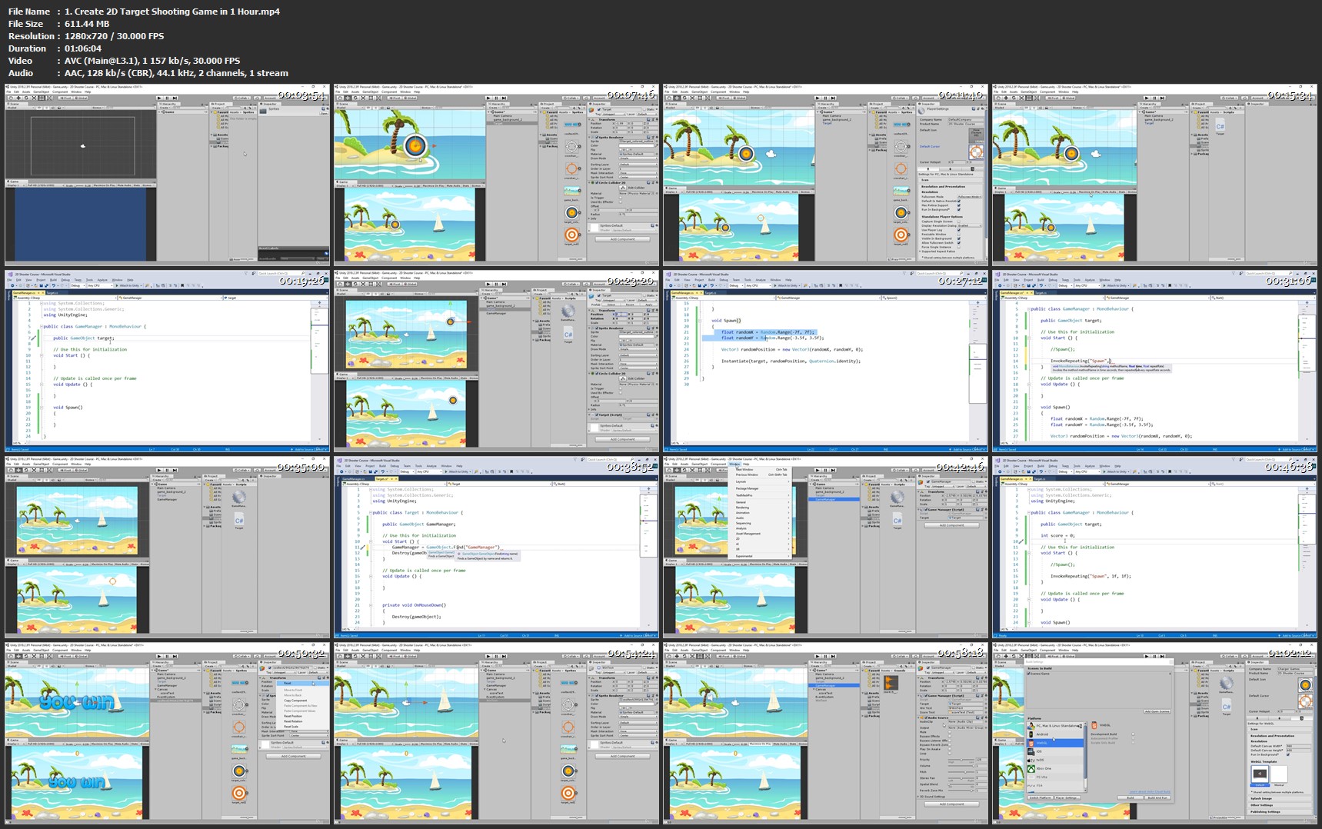Viewport: 1322px width, 829px height.
Task: Open the thumbnail frame stamped 00:54:24
Action: pyautogui.click(x=497, y=733)
